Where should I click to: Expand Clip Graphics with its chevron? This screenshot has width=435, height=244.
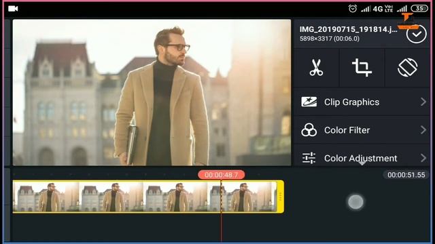(423, 102)
